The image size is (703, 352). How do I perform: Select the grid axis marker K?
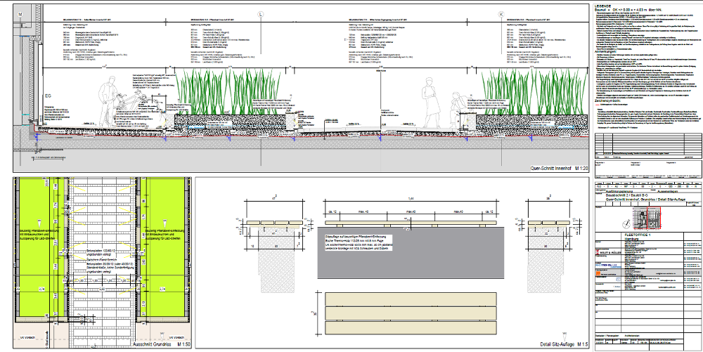point(501,13)
